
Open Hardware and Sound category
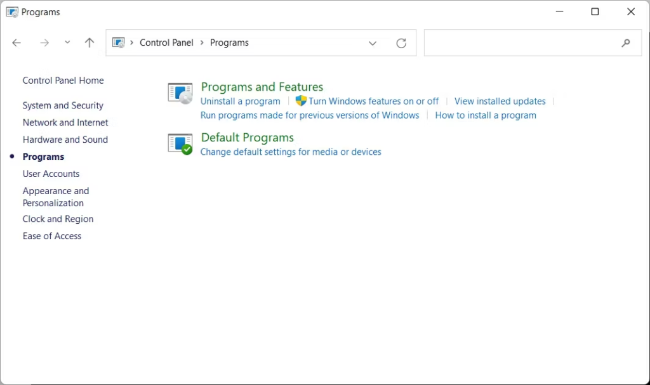pyautogui.click(x=65, y=140)
